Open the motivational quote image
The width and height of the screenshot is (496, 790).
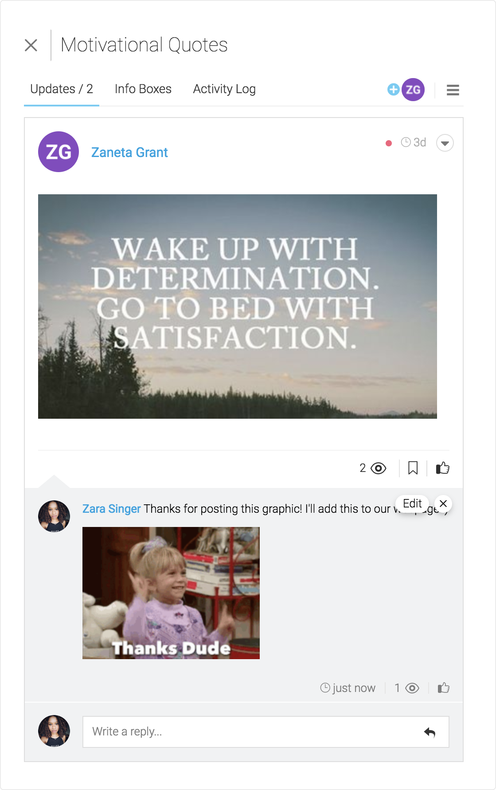pyautogui.click(x=238, y=307)
